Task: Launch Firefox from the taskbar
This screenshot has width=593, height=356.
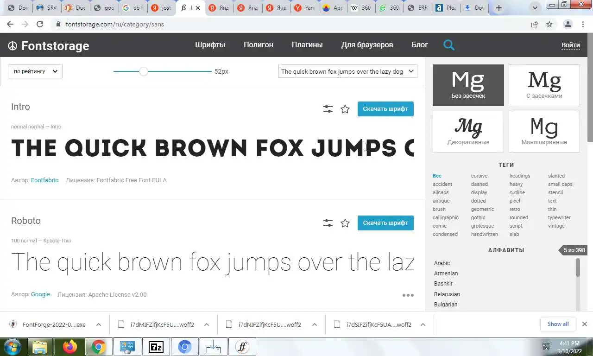Action: click(70, 347)
